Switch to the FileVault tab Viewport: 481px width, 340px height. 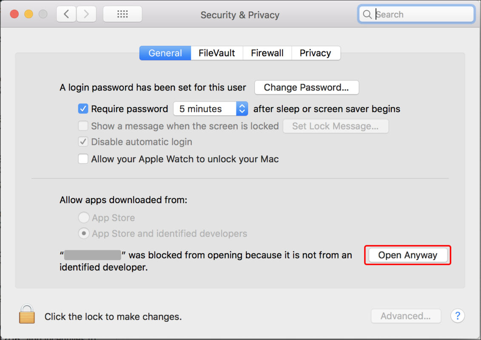[216, 53]
